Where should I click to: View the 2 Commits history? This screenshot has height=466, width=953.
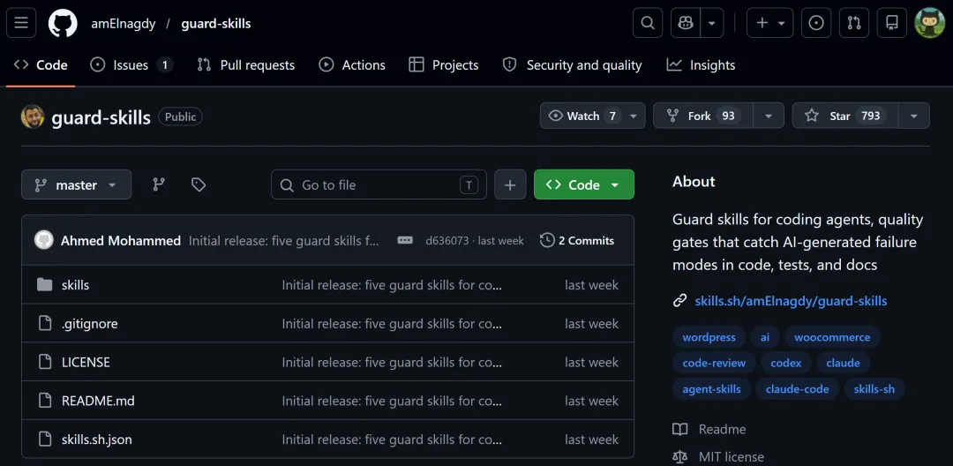577,241
